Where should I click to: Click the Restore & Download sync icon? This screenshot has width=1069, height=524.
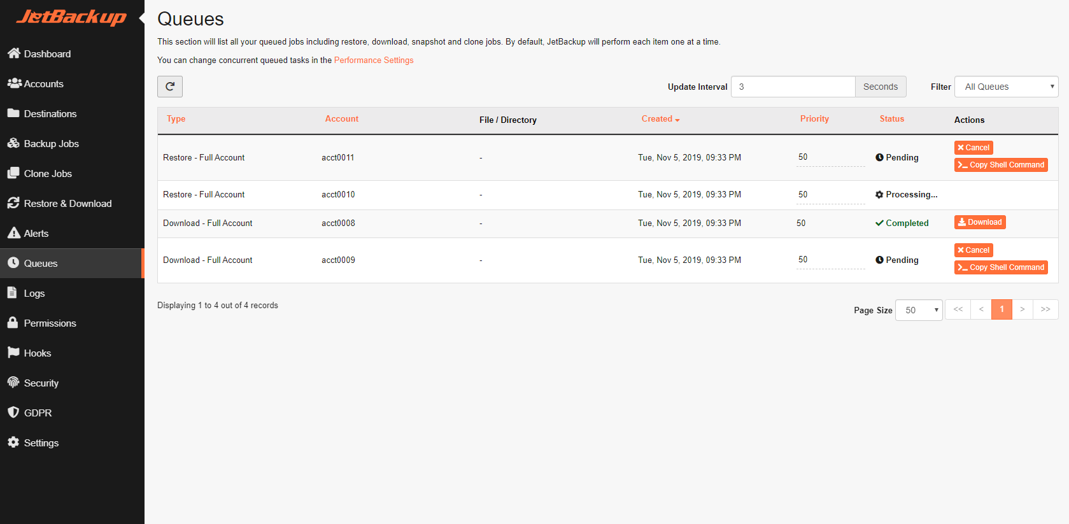point(13,203)
